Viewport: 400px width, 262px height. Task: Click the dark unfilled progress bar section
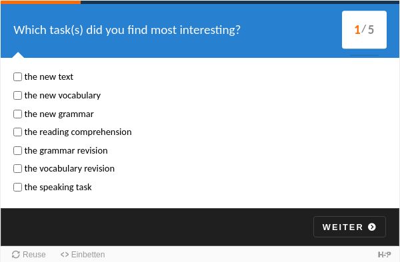(240, 2)
